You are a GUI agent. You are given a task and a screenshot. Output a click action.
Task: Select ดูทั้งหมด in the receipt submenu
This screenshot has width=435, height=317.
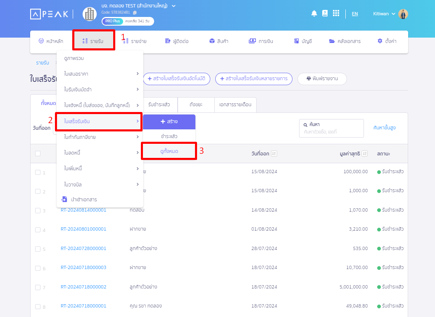click(169, 151)
